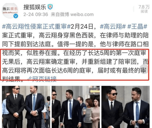The image size is (152, 128).
Task: Click the shield badge beside 搜狐娱乐
Action: coord(50,7)
